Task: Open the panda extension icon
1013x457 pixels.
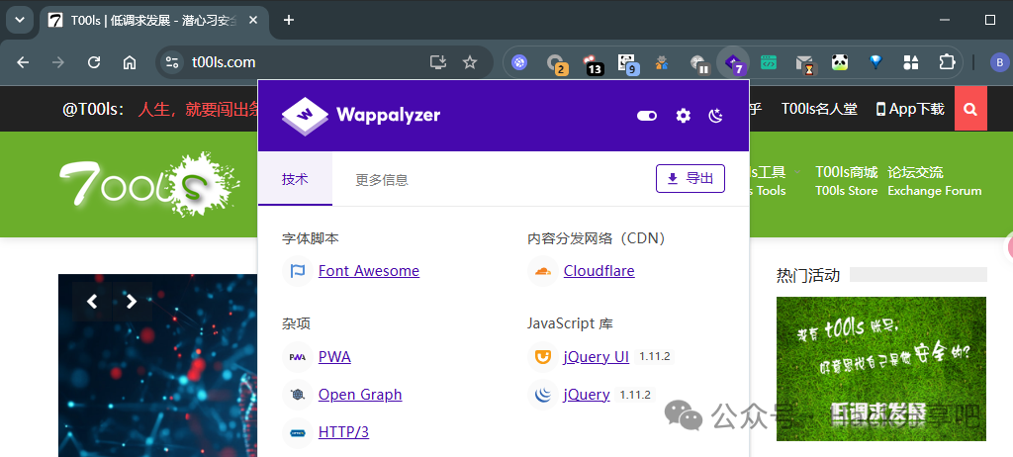Action: (x=840, y=62)
